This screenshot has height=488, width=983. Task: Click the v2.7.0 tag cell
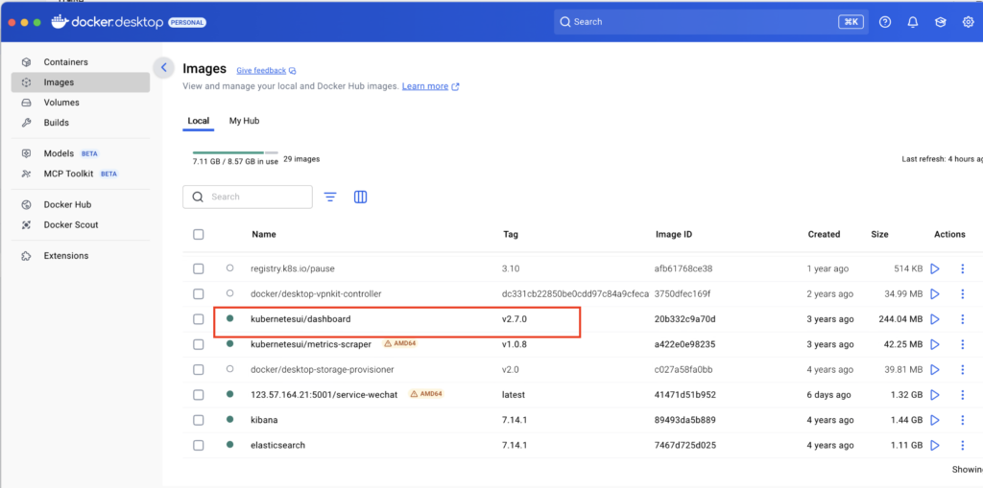pos(515,319)
